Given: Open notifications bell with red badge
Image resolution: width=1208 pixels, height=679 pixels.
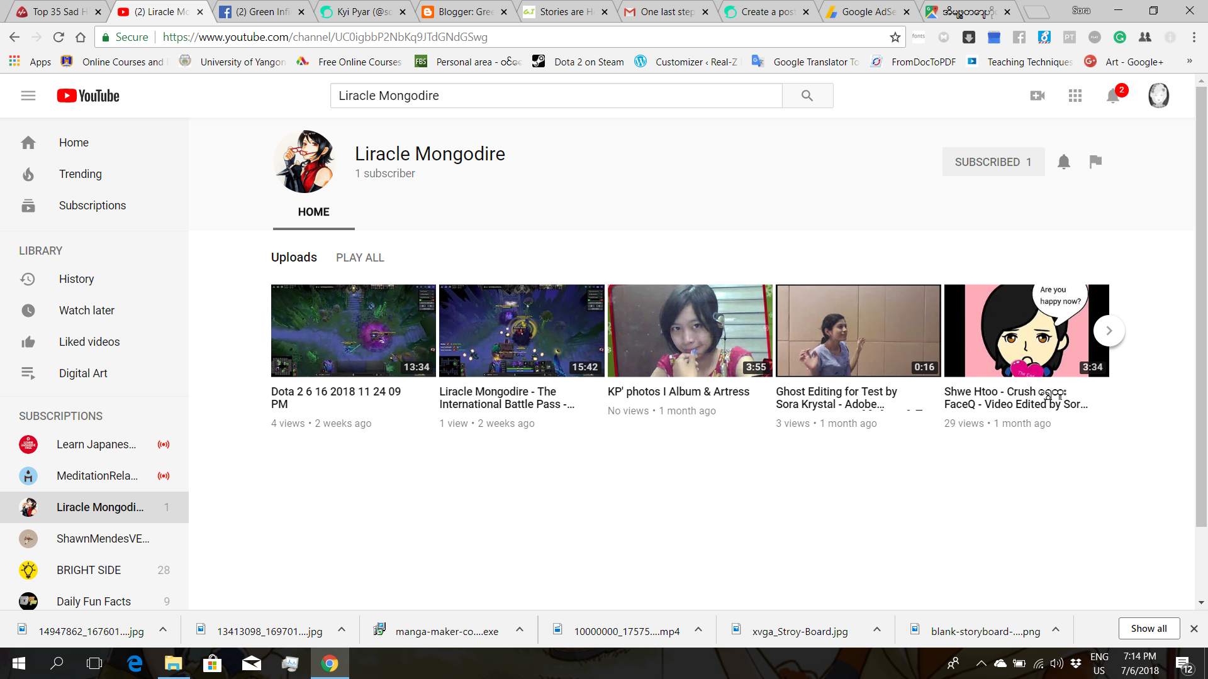Looking at the screenshot, I should click(1114, 96).
